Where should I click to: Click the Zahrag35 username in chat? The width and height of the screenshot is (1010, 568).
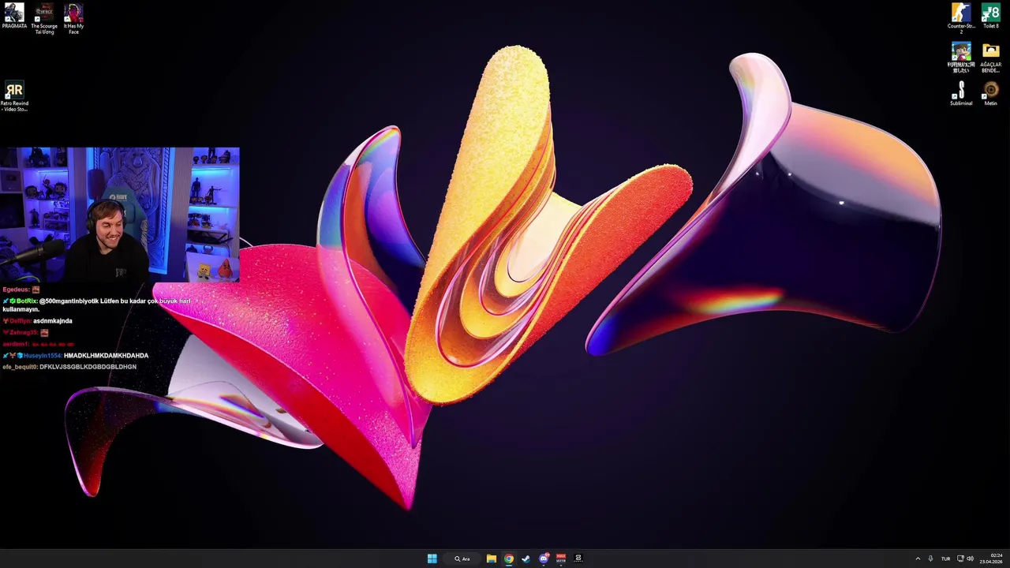[x=24, y=333]
